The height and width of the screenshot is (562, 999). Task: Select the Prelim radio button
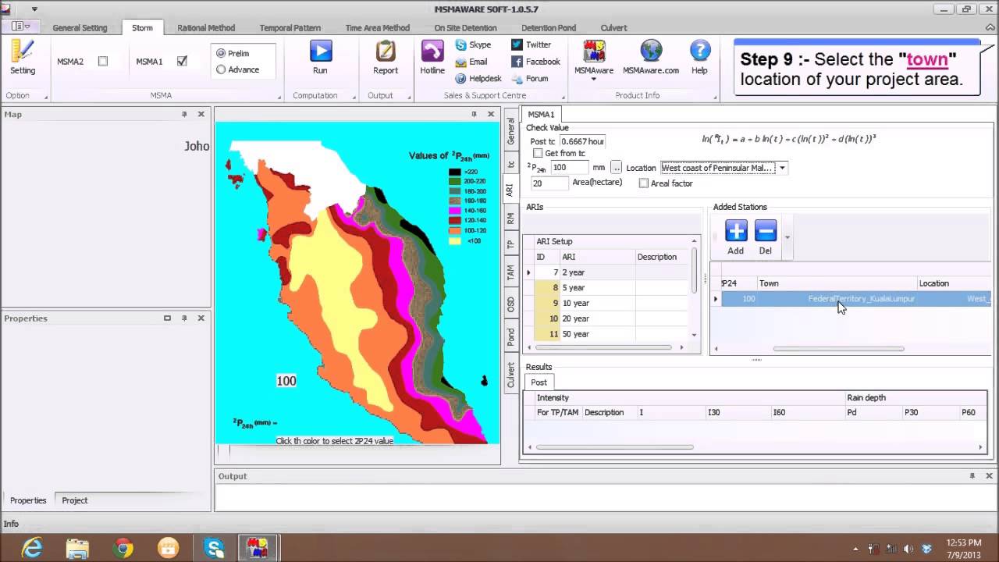[221, 53]
